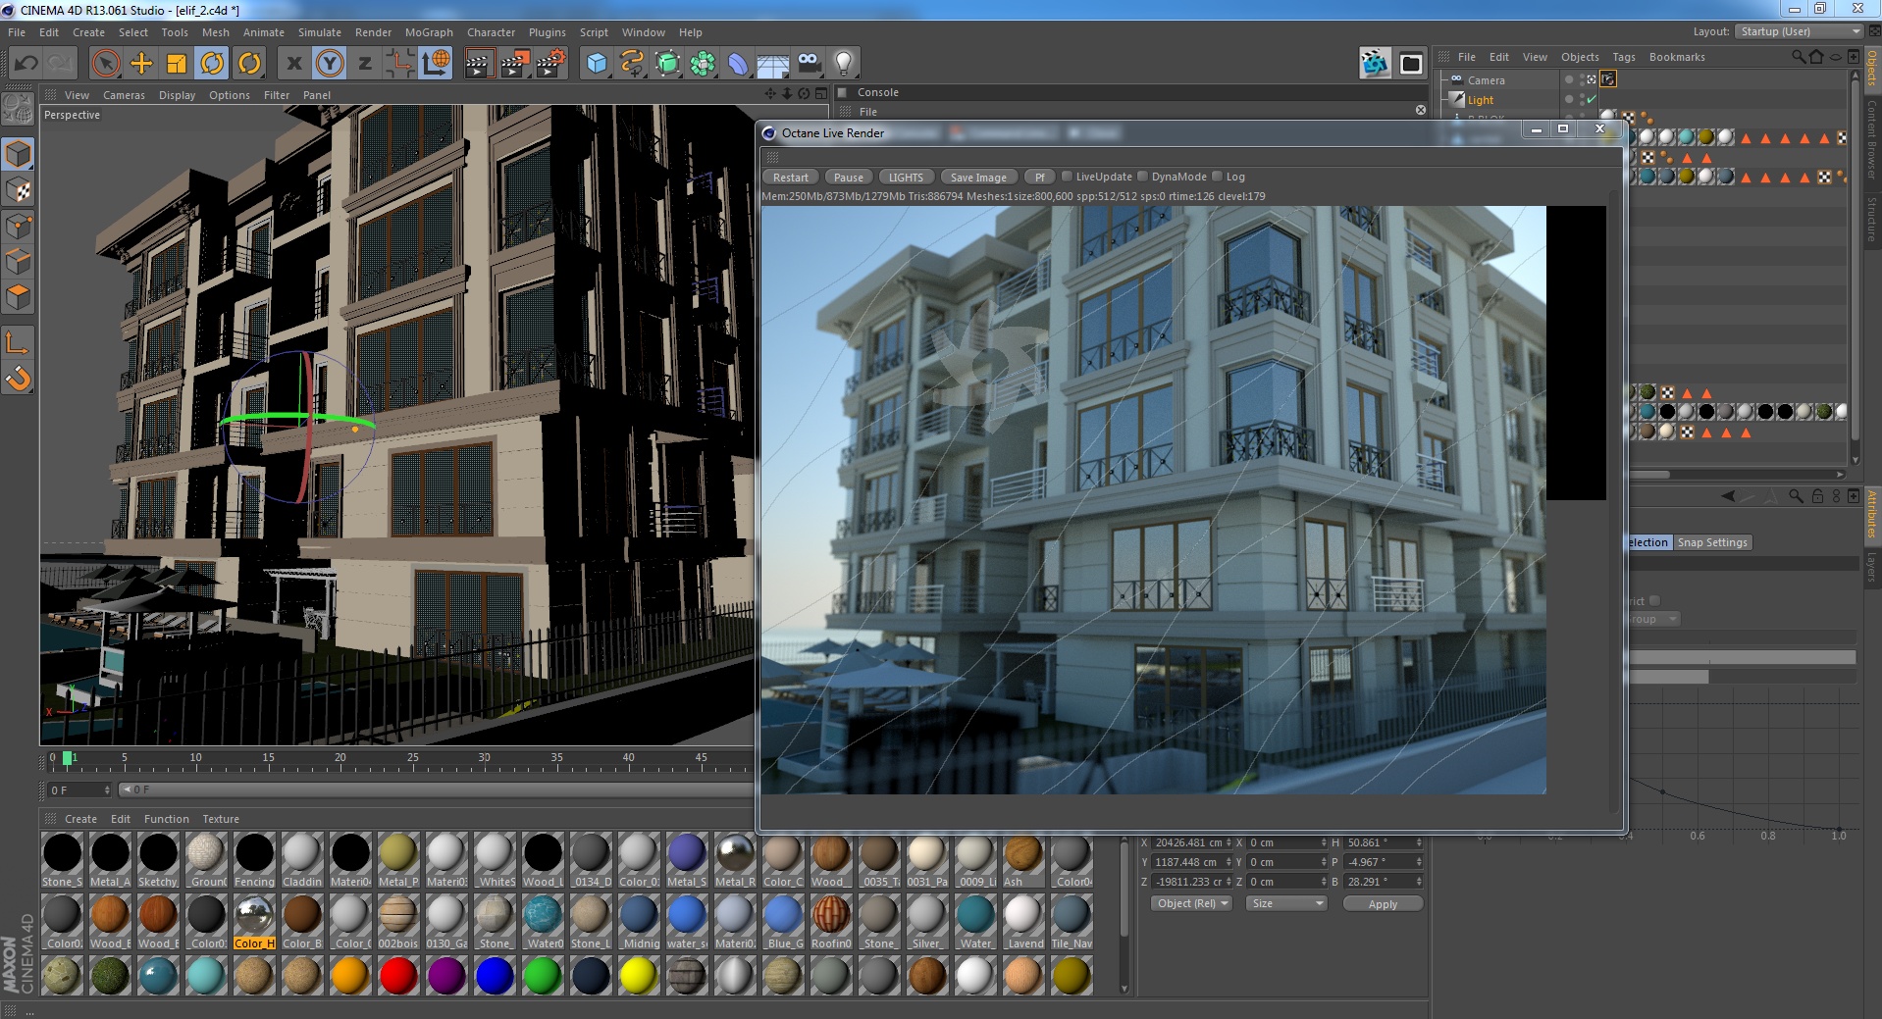Click the Object Manager home icon
Viewport: 1882px width, 1019px height.
(x=1815, y=57)
